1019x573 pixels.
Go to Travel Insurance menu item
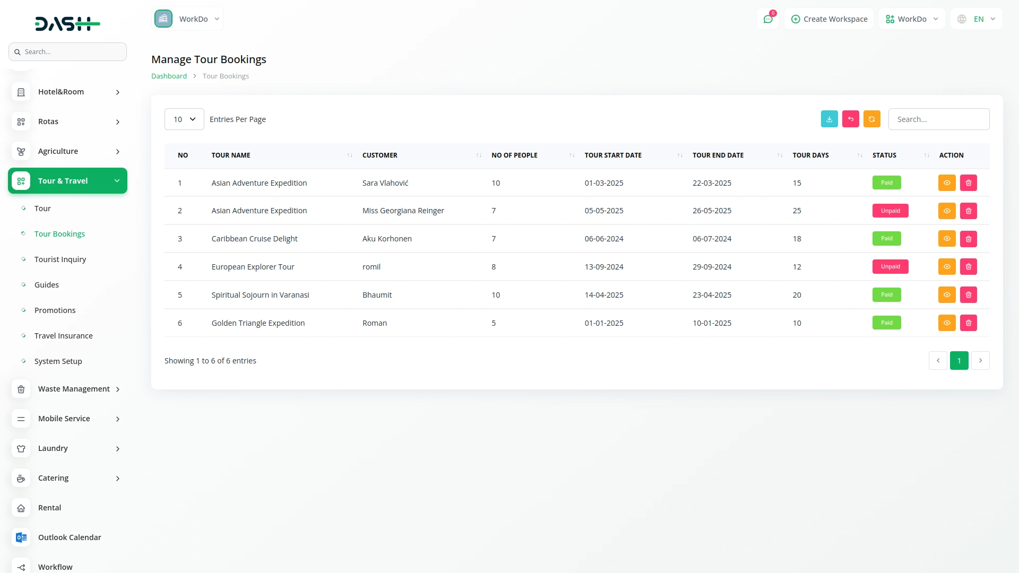tap(63, 336)
